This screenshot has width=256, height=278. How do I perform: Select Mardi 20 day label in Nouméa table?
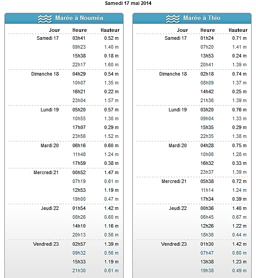(49, 145)
